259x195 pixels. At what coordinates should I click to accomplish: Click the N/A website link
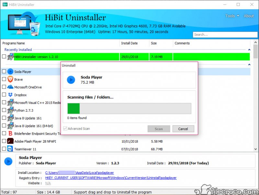pos(48,183)
